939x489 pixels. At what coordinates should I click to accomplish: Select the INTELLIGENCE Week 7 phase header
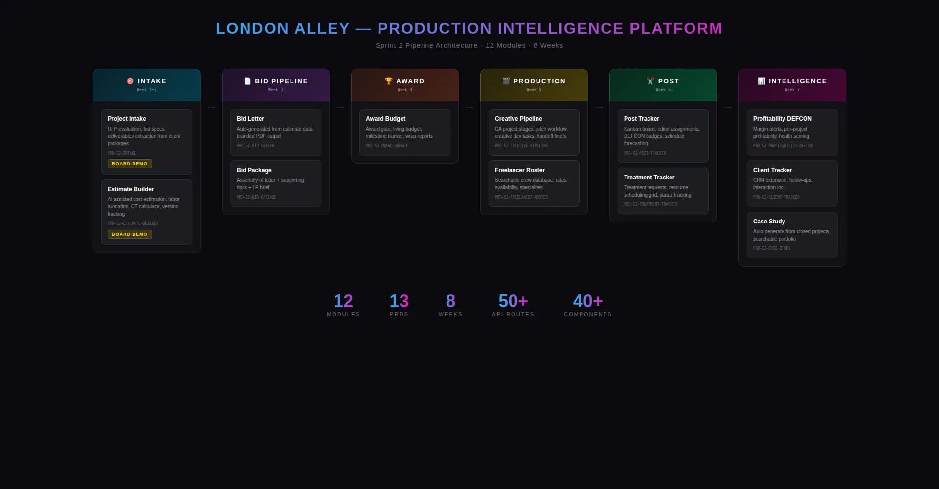pos(792,85)
